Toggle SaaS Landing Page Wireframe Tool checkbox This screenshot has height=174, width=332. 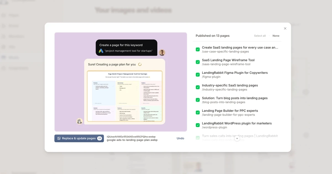(x=198, y=62)
